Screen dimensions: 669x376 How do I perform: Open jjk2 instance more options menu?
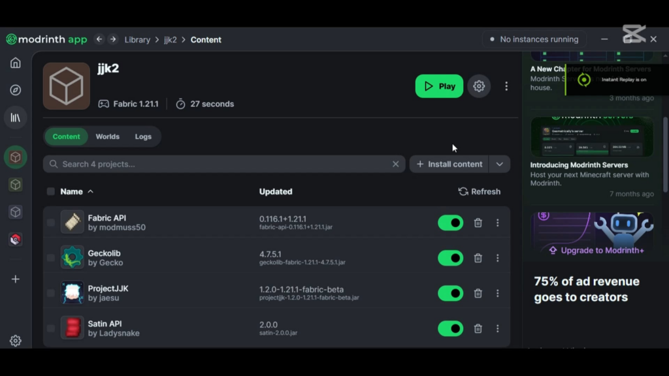pos(506,86)
